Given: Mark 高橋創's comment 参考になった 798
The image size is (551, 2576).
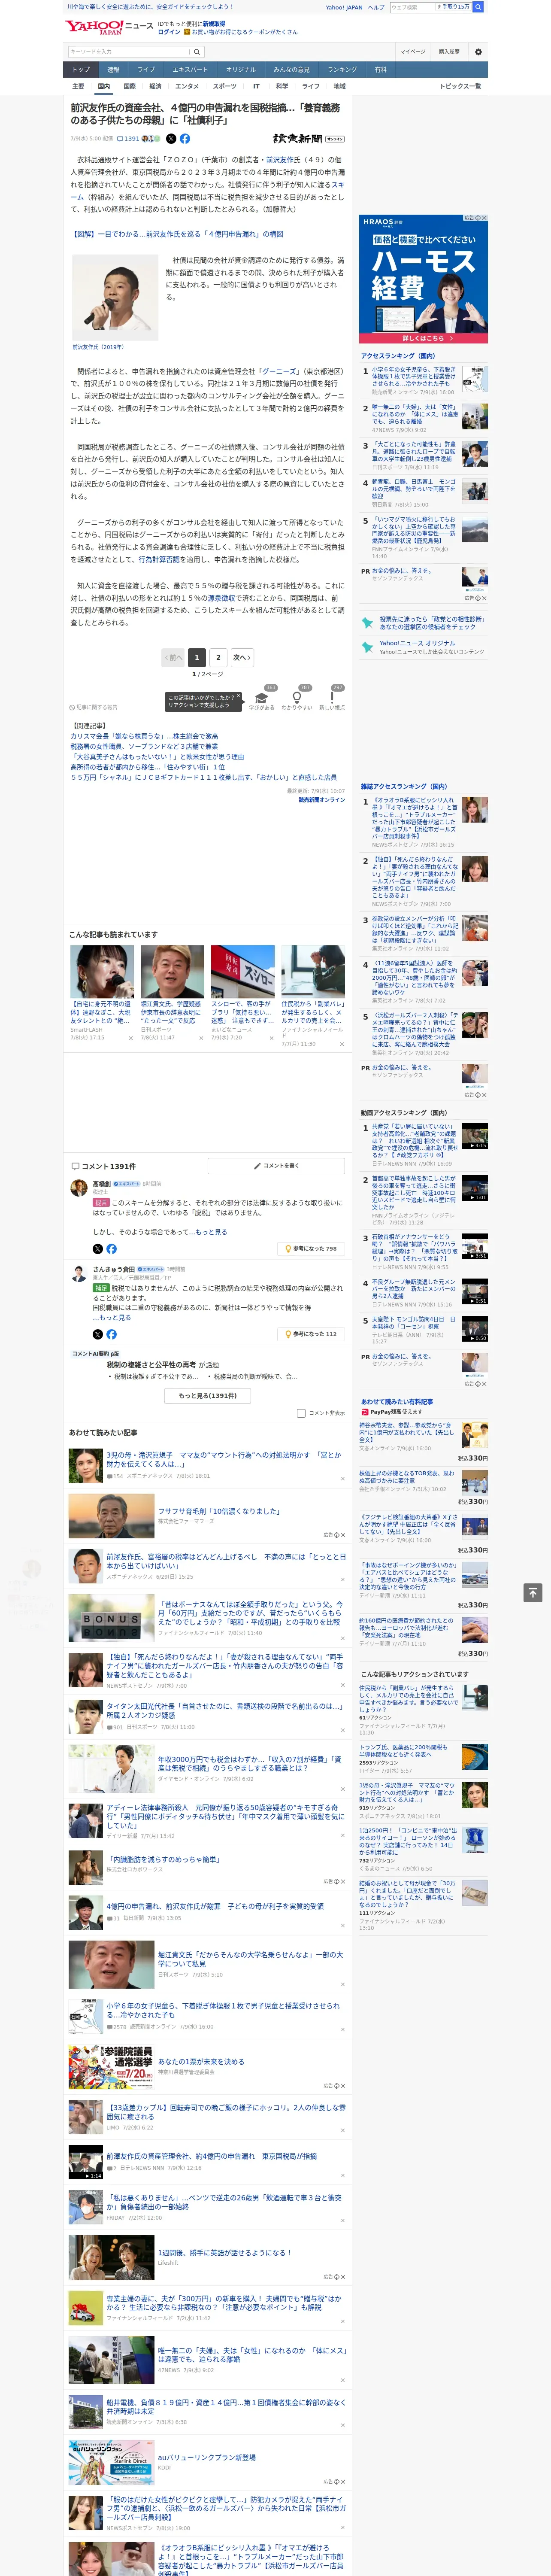Looking at the screenshot, I should tap(312, 1249).
